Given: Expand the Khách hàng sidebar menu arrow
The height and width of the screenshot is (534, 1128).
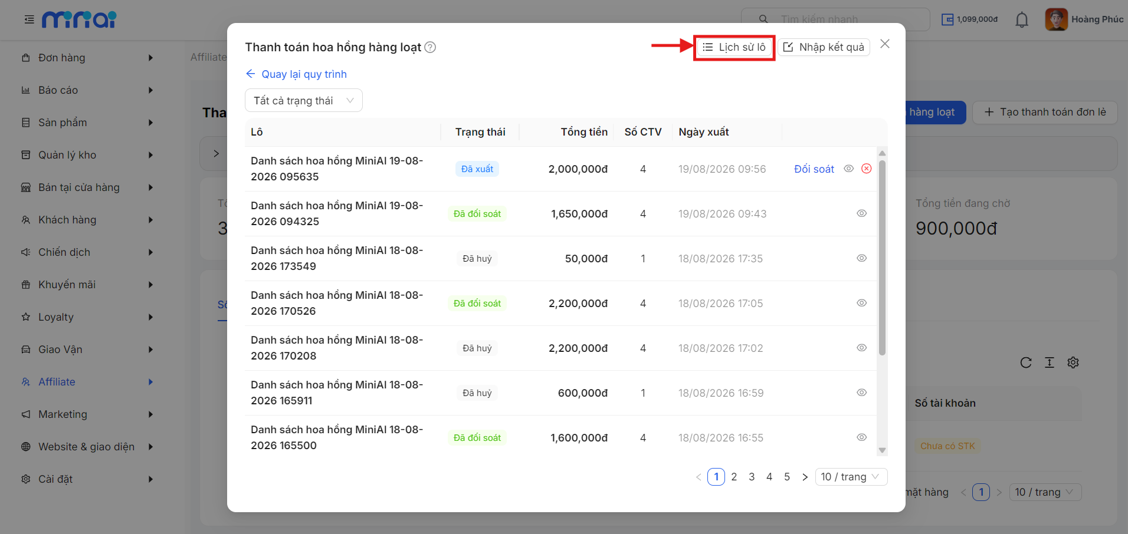Looking at the screenshot, I should pyautogui.click(x=150, y=220).
